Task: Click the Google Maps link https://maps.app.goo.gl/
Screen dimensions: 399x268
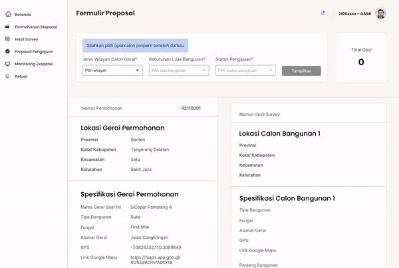Action: point(156,259)
